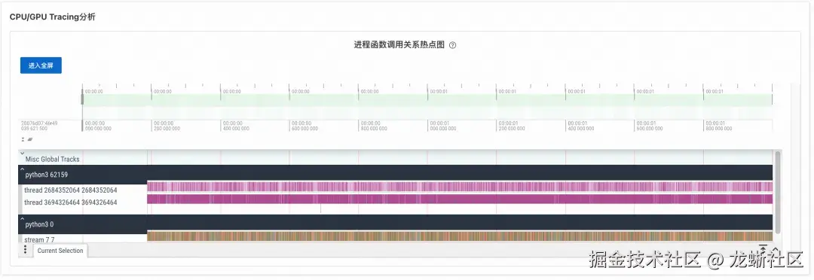Click the 00:00:01 800 000 000 ruler mark
The height and width of the screenshot is (280, 814).
[718, 126]
